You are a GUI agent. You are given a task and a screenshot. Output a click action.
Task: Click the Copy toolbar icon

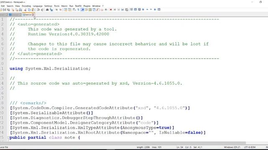(29, 10)
